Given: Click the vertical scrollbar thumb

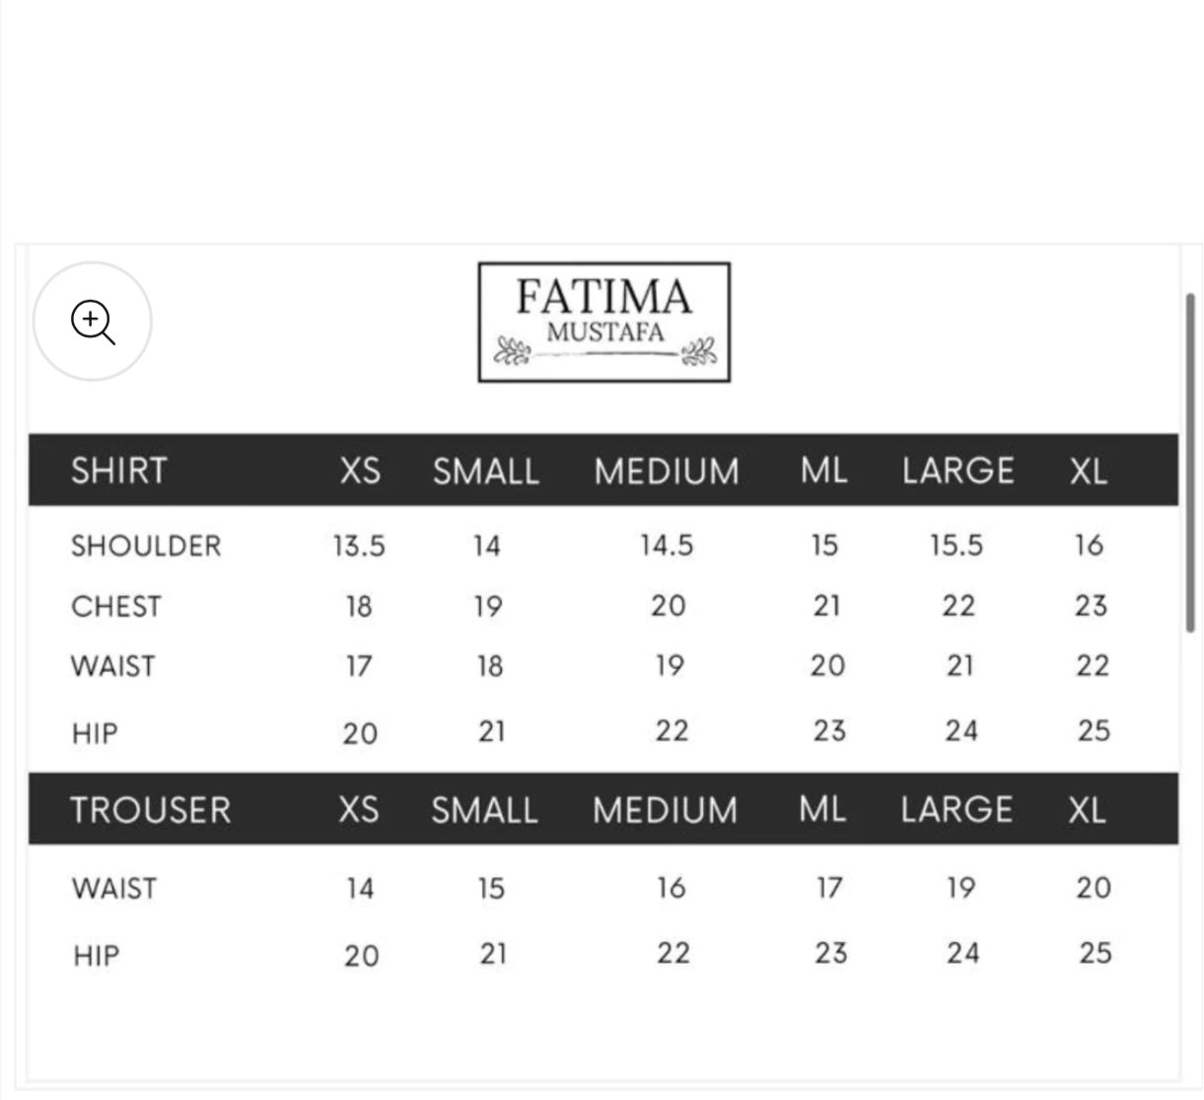Looking at the screenshot, I should pyautogui.click(x=1190, y=462).
